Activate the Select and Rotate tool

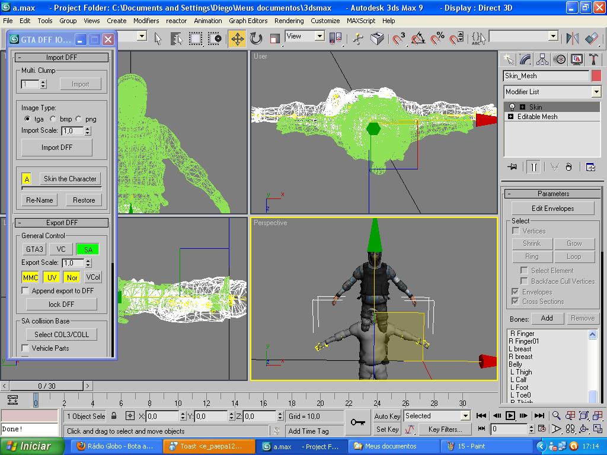(x=256, y=39)
